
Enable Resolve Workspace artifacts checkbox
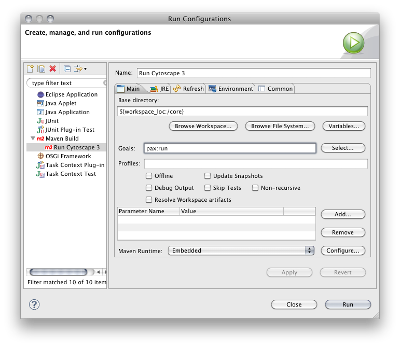tap(149, 200)
